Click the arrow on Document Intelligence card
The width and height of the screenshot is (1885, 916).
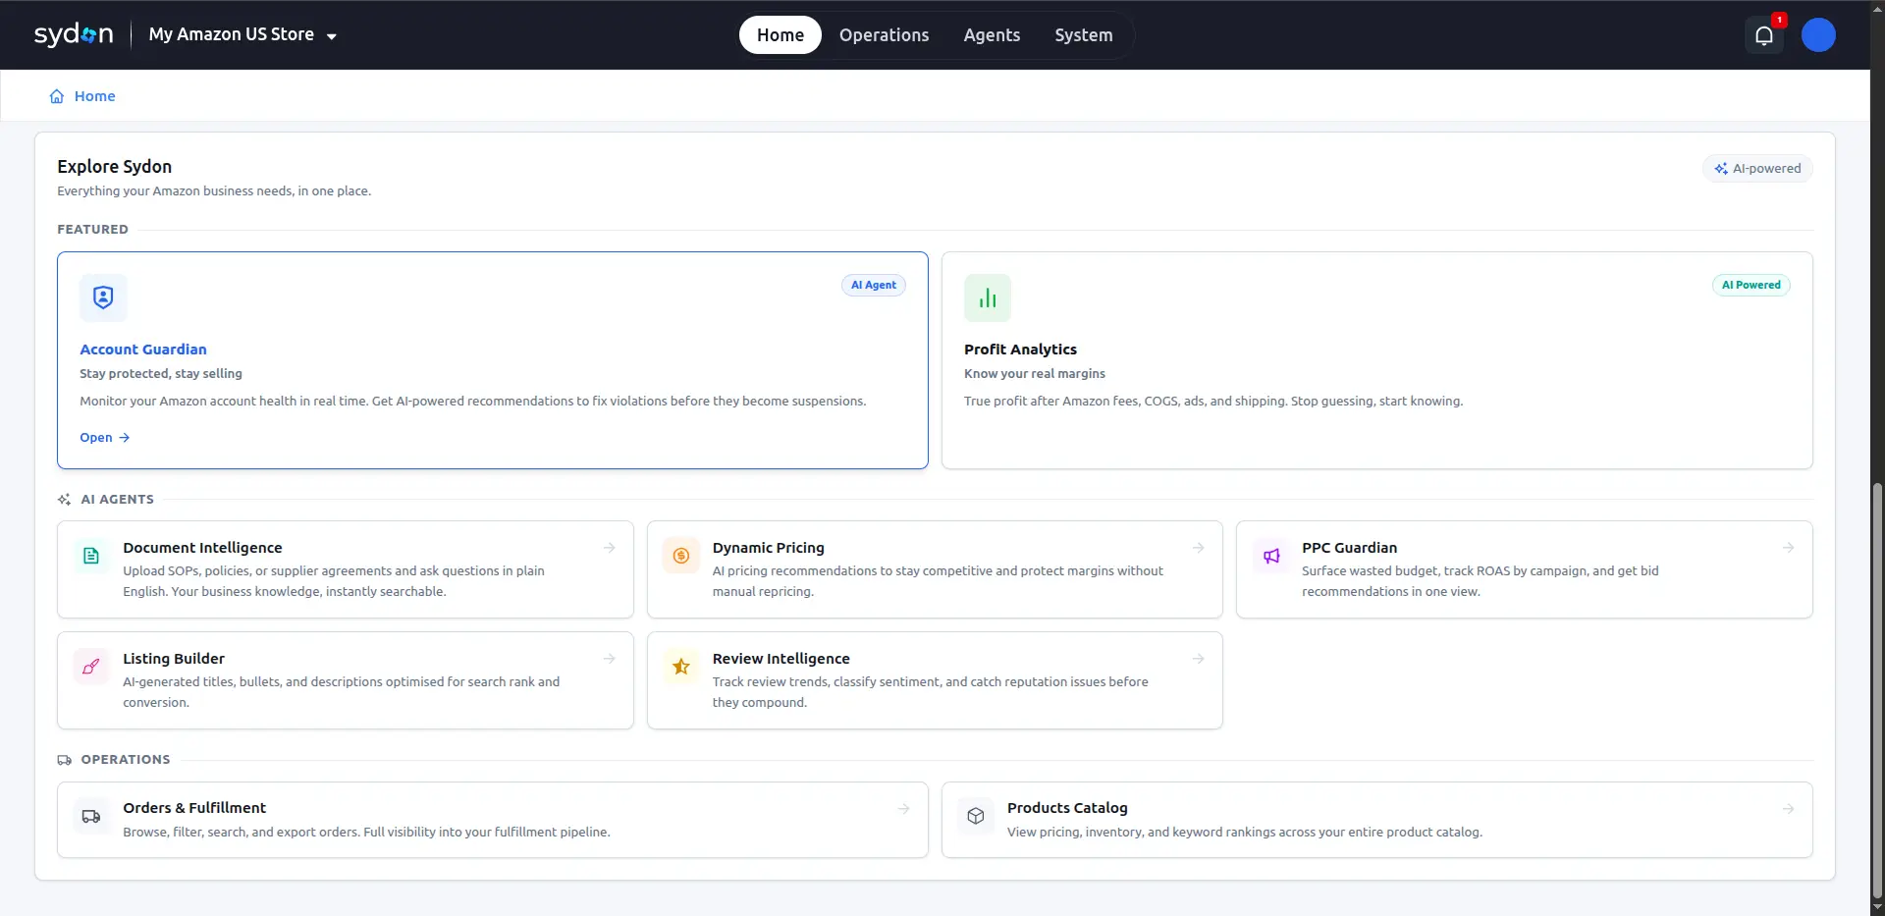pyautogui.click(x=610, y=548)
